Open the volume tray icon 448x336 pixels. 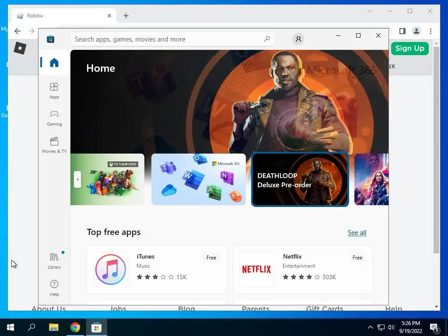pyautogui.click(x=391, y=327)
